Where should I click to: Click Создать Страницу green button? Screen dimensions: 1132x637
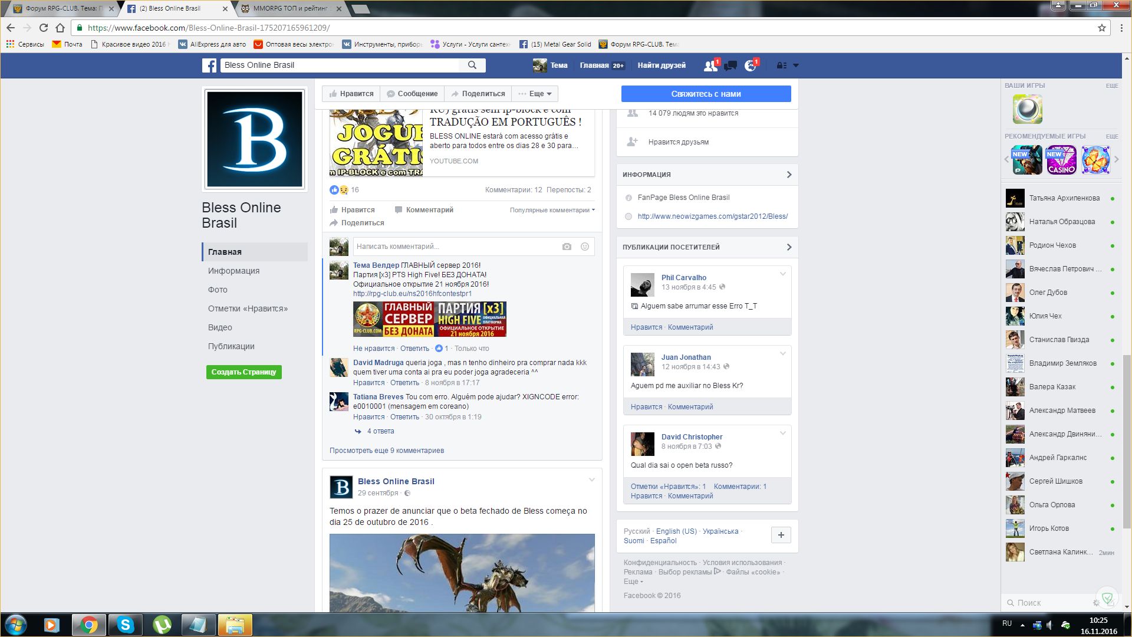click(243, 372)
